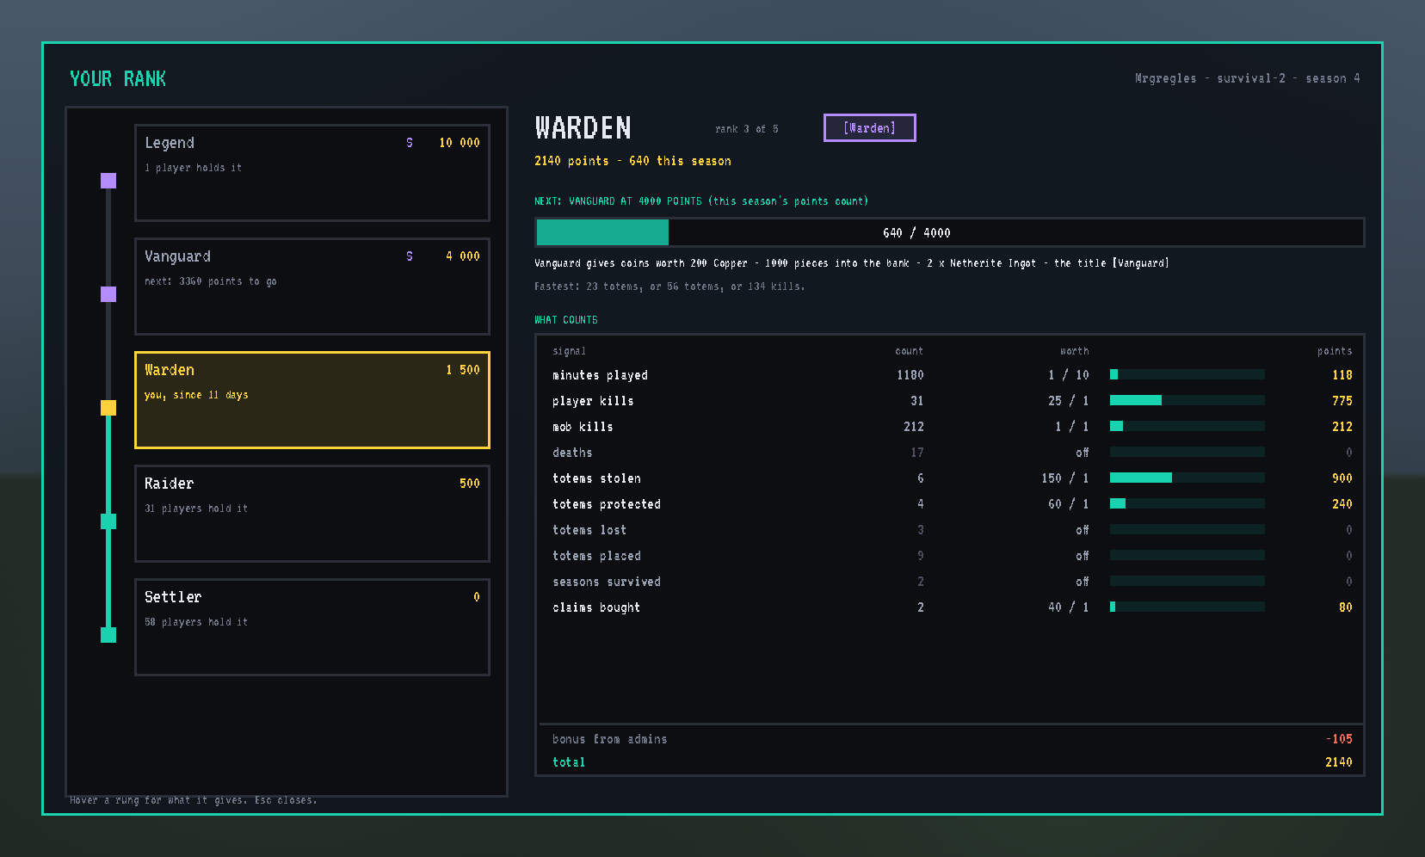Click the 'Fastest: 23 totems' hint line

tap(669, 287)
